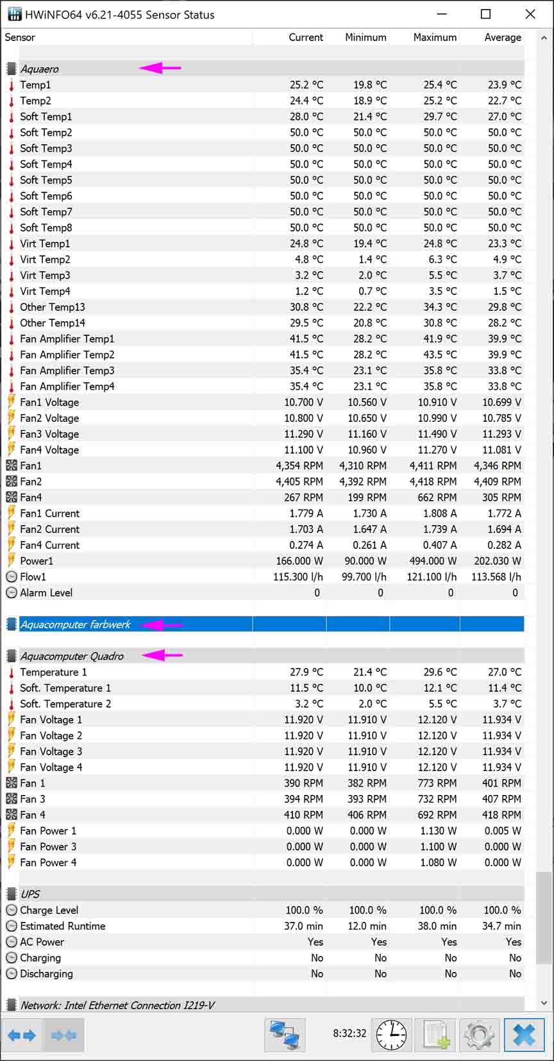Click the lightning icon beside Fan1 Voltage
Screen dimensions: 554x1061
pyautogui.click(x=12, y=402)
